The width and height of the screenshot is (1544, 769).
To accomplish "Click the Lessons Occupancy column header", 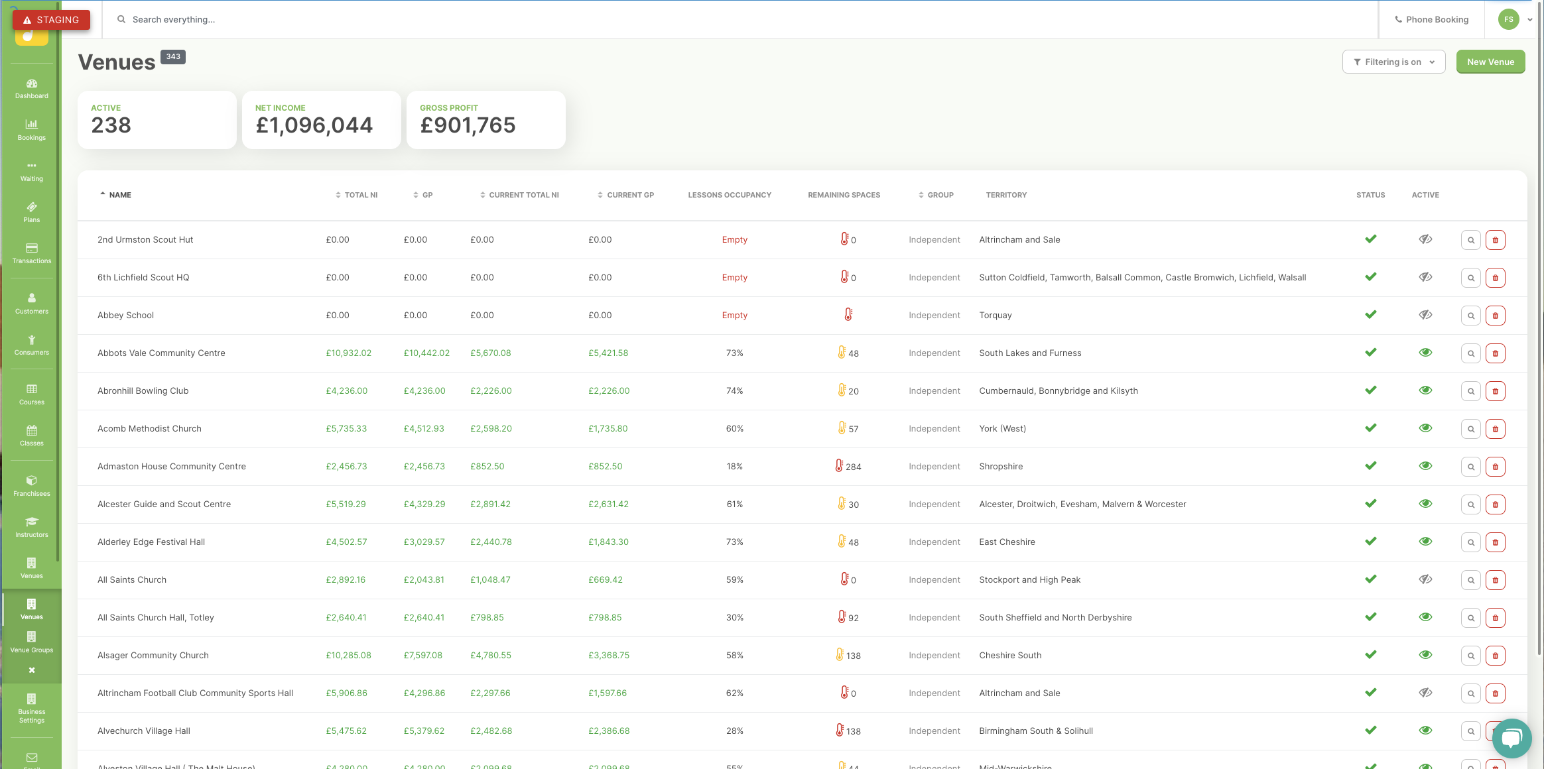I will 730,195.
